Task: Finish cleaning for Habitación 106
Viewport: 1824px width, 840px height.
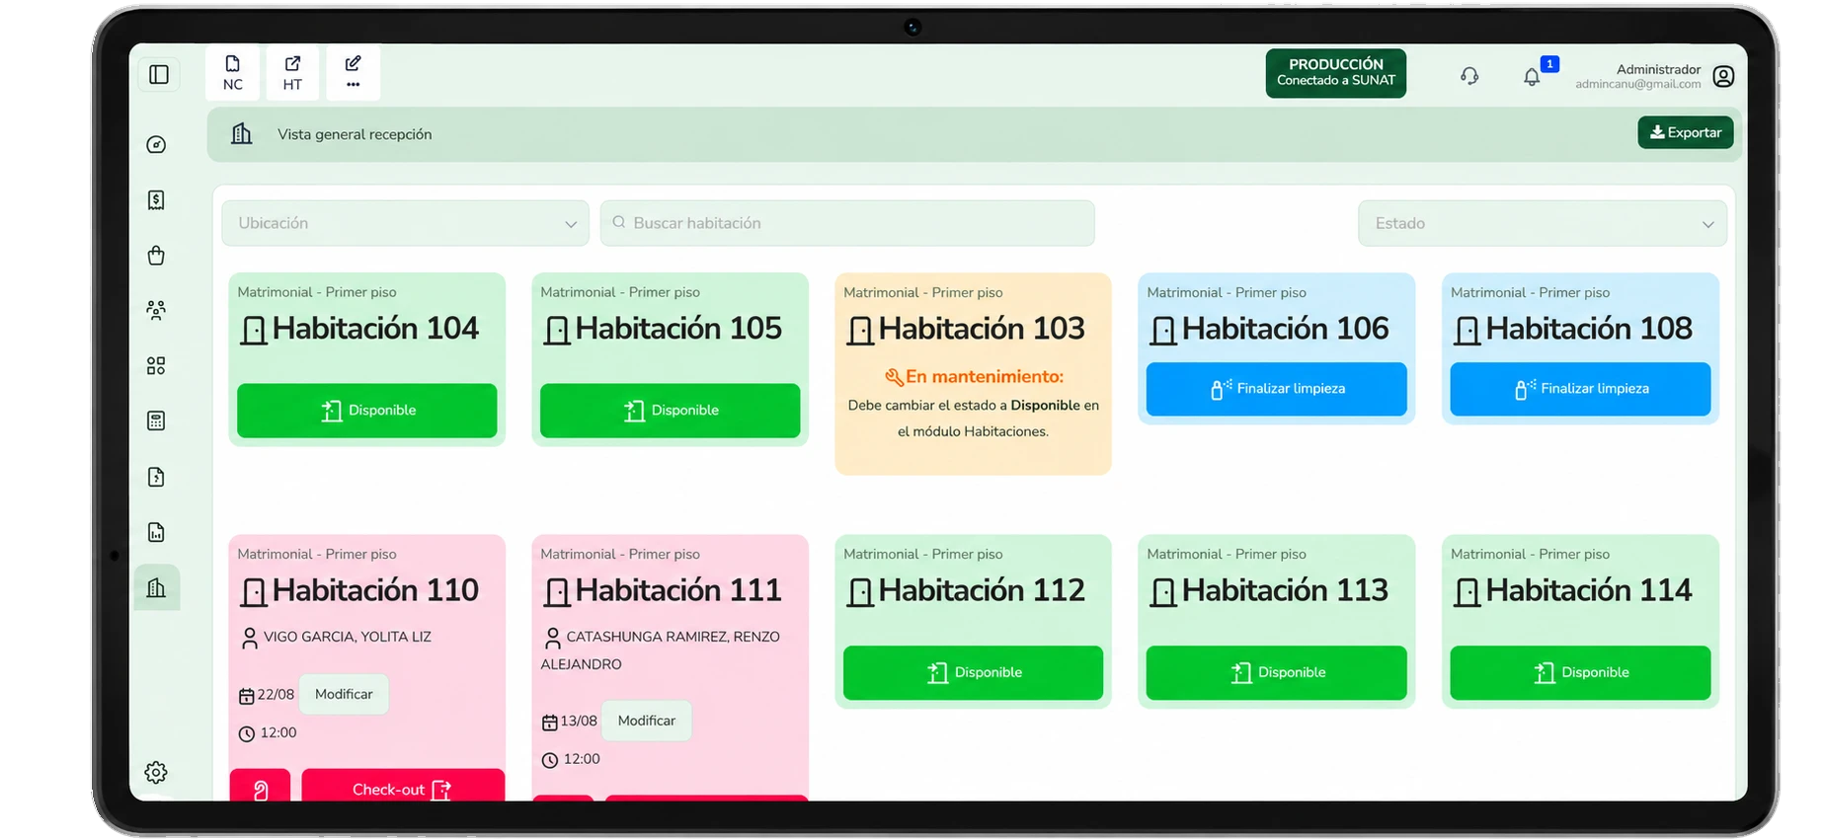Action: (x=1276, y=389)
